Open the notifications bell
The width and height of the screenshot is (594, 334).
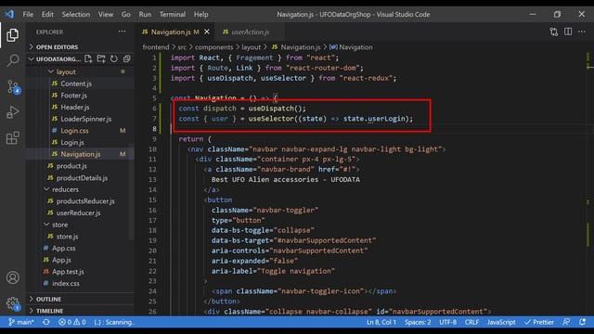tap(582, 322)
